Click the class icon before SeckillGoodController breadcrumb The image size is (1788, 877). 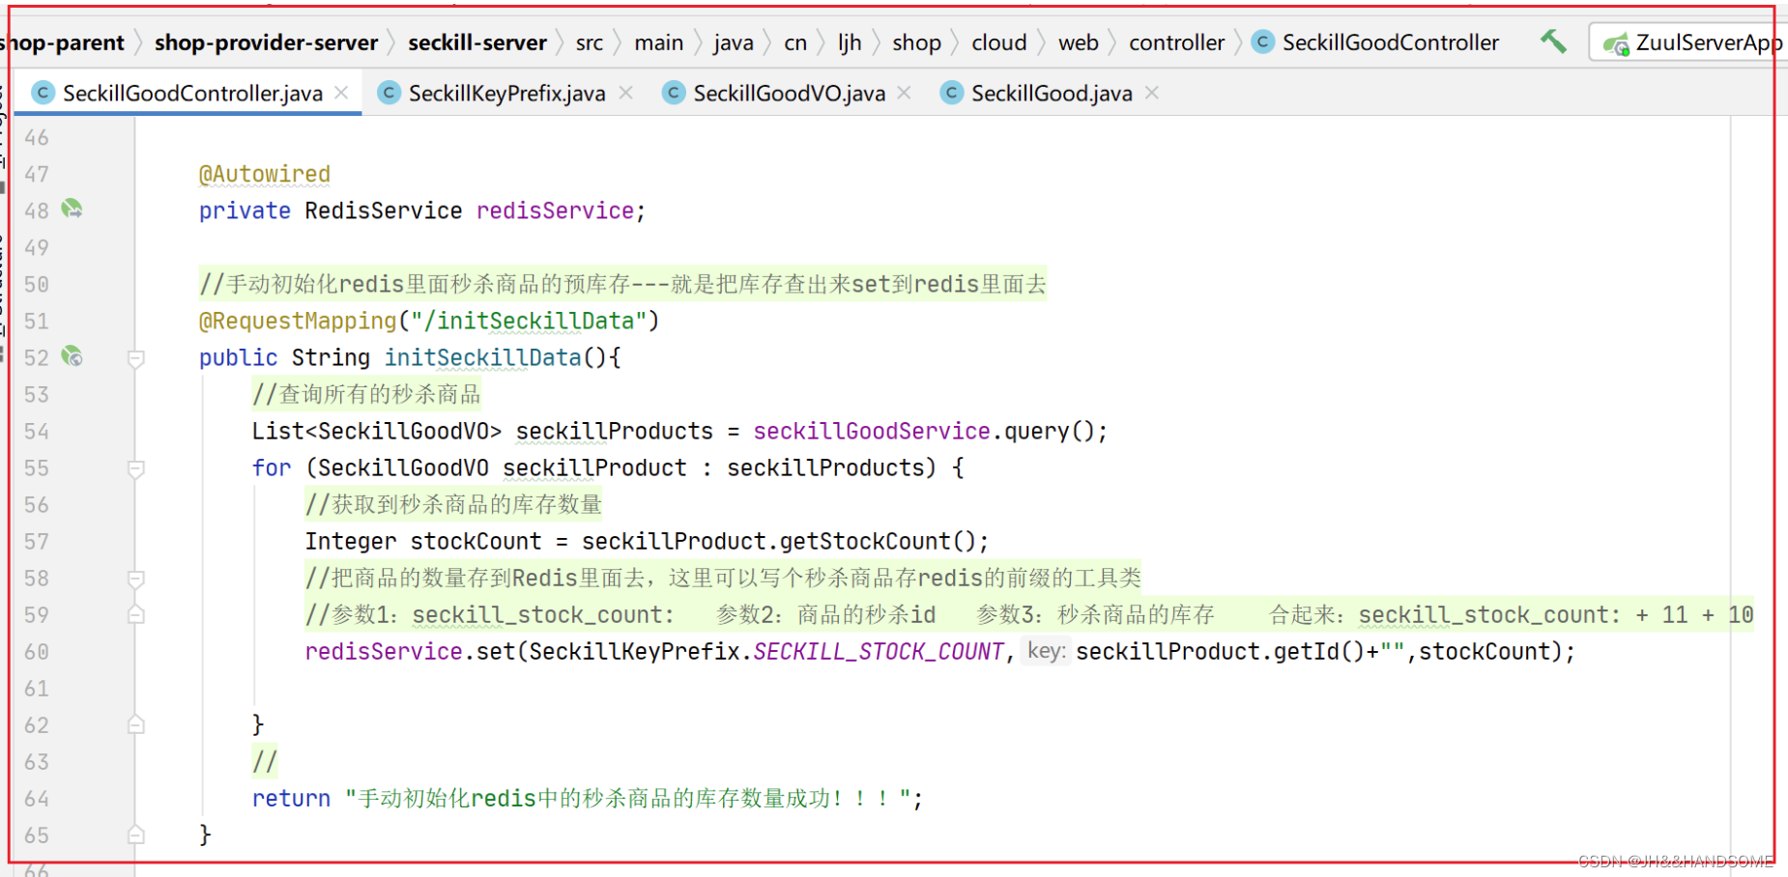click(x=1262, y=42)
